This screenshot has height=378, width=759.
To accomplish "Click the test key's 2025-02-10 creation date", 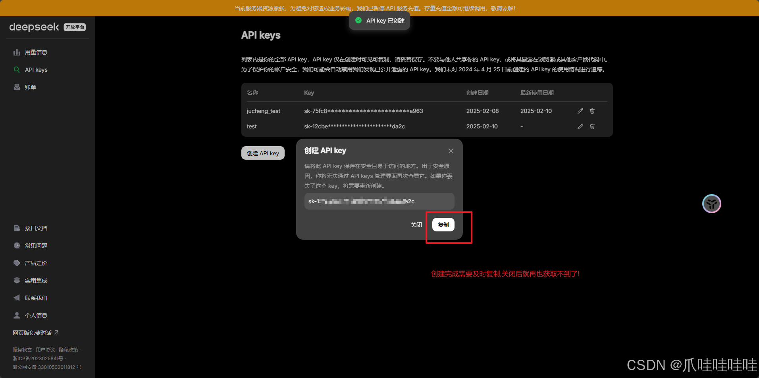I will tap(482, 126).
